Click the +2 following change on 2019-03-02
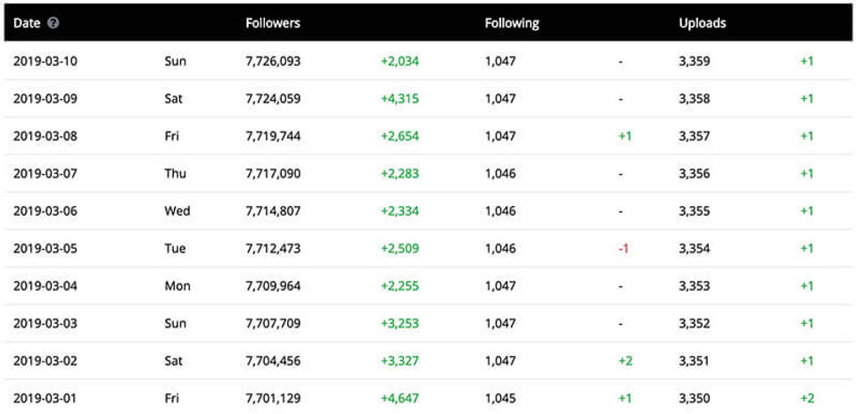856x414 pixels. (625, 361)
